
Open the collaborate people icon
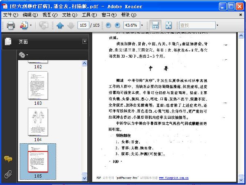24,25
